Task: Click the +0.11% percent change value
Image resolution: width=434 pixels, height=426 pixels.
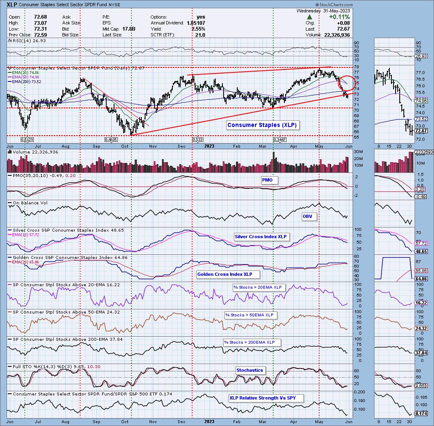Action: (339, 17)
